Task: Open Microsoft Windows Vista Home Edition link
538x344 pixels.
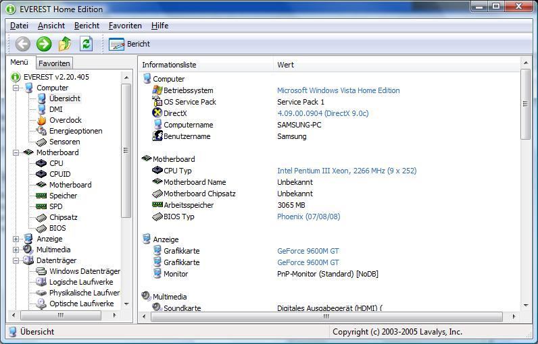Action: point(339,90)
